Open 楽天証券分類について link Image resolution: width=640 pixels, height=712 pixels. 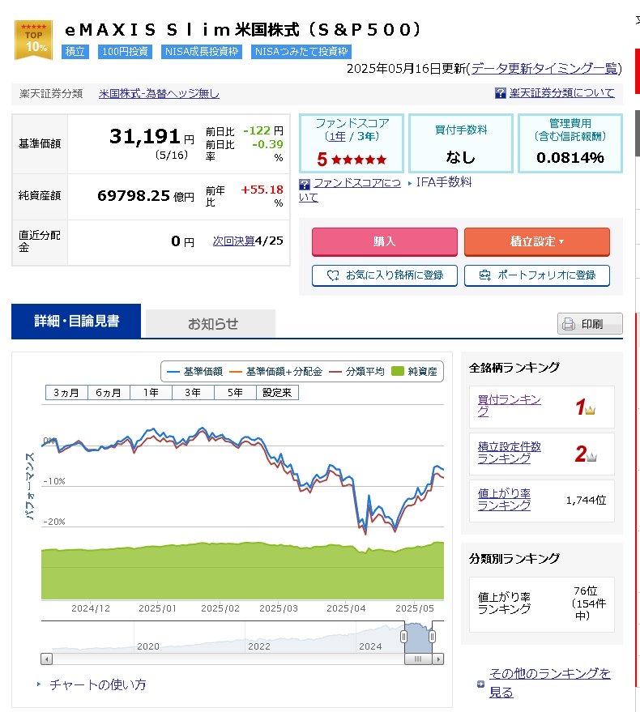(x=561, y=93)
